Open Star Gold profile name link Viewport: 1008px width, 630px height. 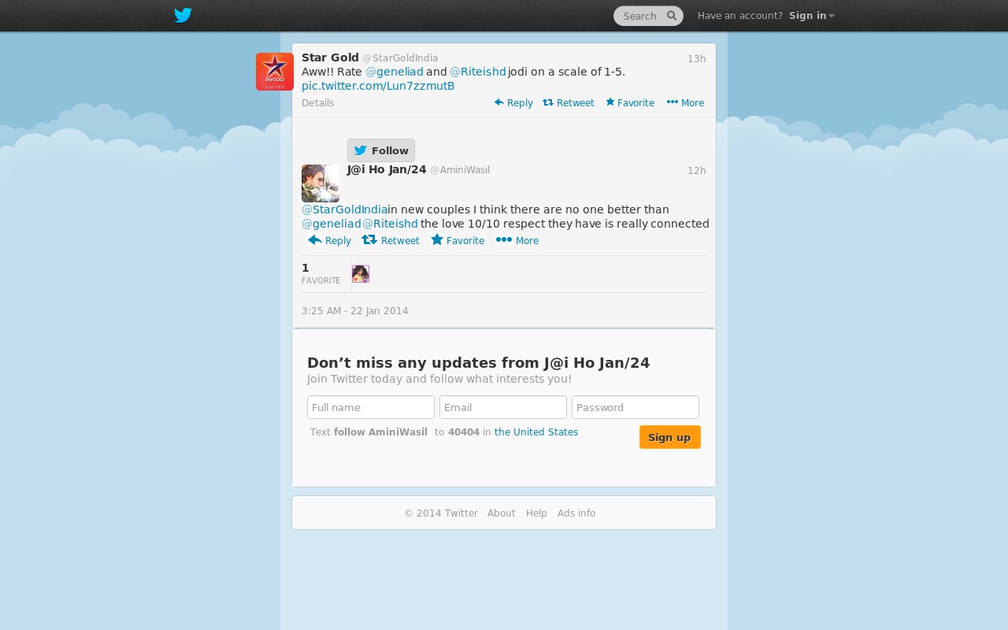pos(330,57)
